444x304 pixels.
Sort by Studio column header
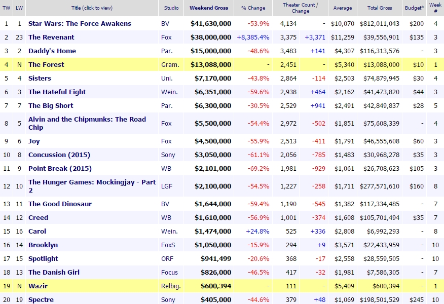[171, 8]
